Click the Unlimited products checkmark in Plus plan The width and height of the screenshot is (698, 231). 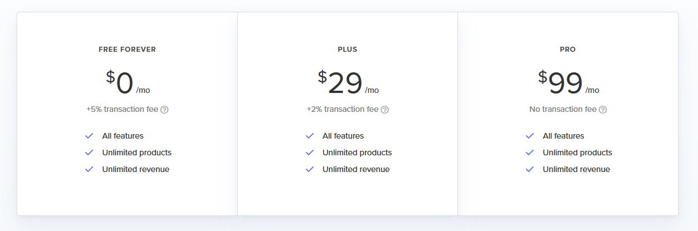point(310,153)
